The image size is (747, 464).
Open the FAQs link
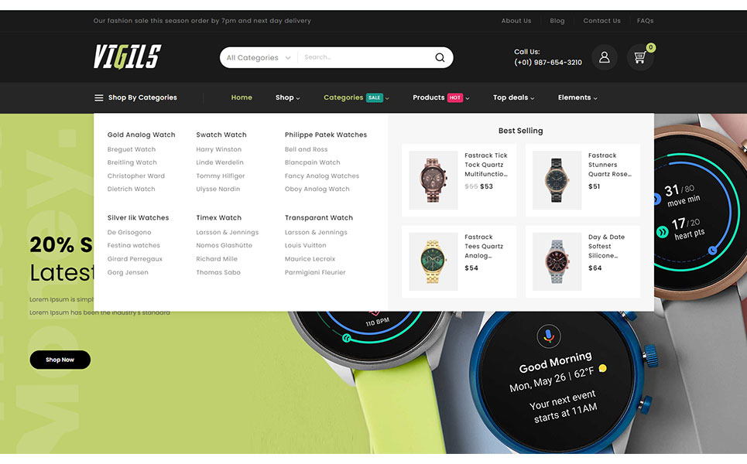point(645,21)
